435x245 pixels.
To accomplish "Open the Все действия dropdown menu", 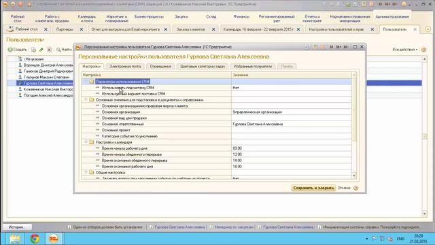I will click(x=405, y=50).
